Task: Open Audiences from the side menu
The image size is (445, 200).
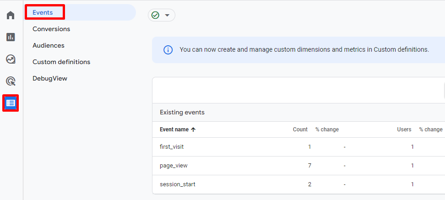Action: pyautogui.click(x=48, y=45)
